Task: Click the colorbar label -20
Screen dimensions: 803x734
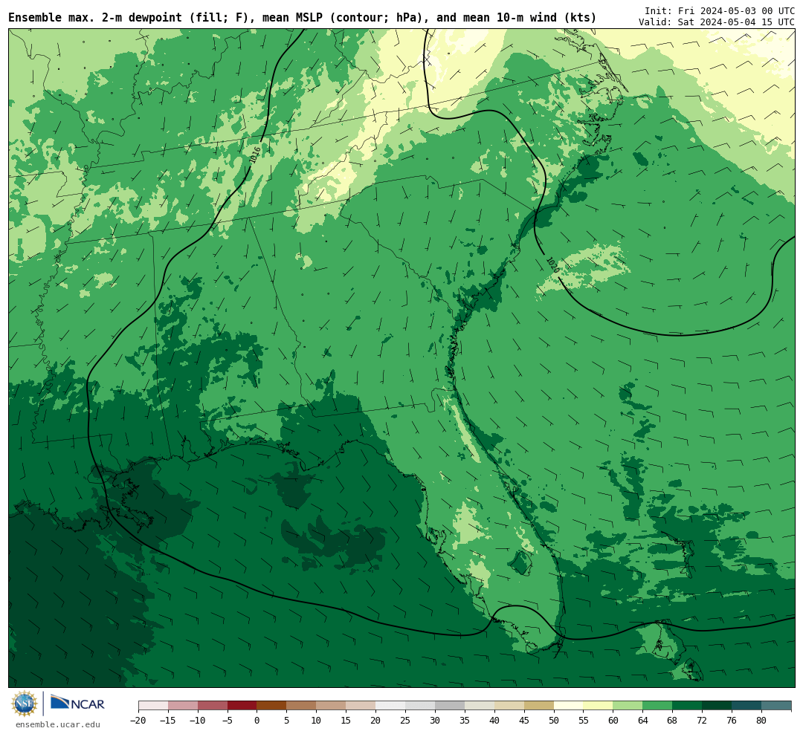Action: tap(138, 721)
